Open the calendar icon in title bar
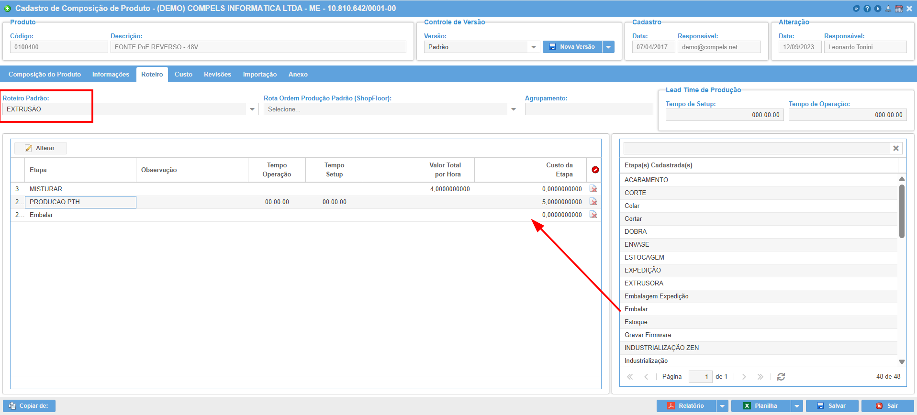The image size is (917, 415). [899, 9]
